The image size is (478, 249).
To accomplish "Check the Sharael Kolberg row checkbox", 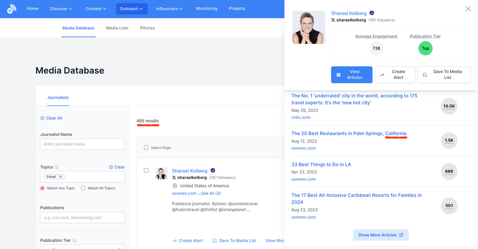I will click(x=146, y=171).
